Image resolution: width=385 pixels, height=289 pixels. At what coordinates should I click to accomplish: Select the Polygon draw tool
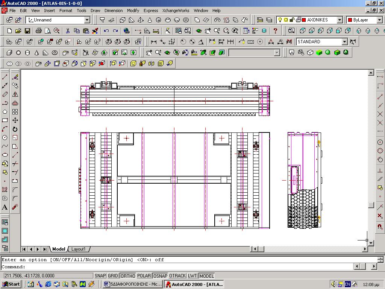(x=5, y=112)
